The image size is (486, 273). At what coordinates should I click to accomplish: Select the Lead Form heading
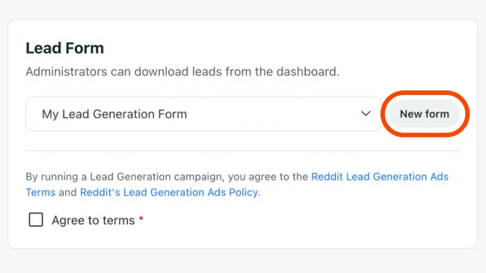tap(65, 48)
